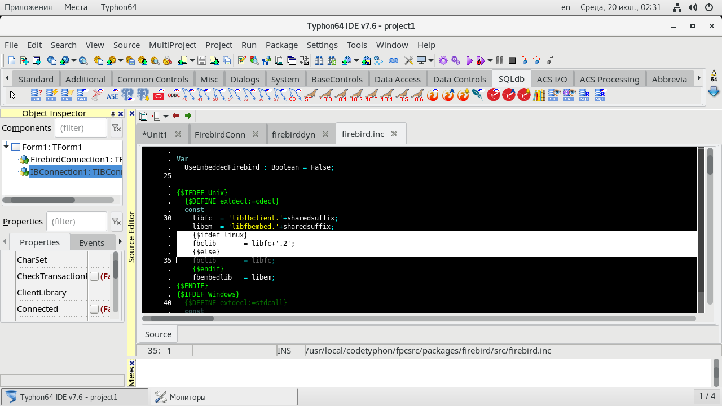Open the monitor display dropdown arrow
The width and height of the screenshot is (722, 406).
(x=431, y=60)
